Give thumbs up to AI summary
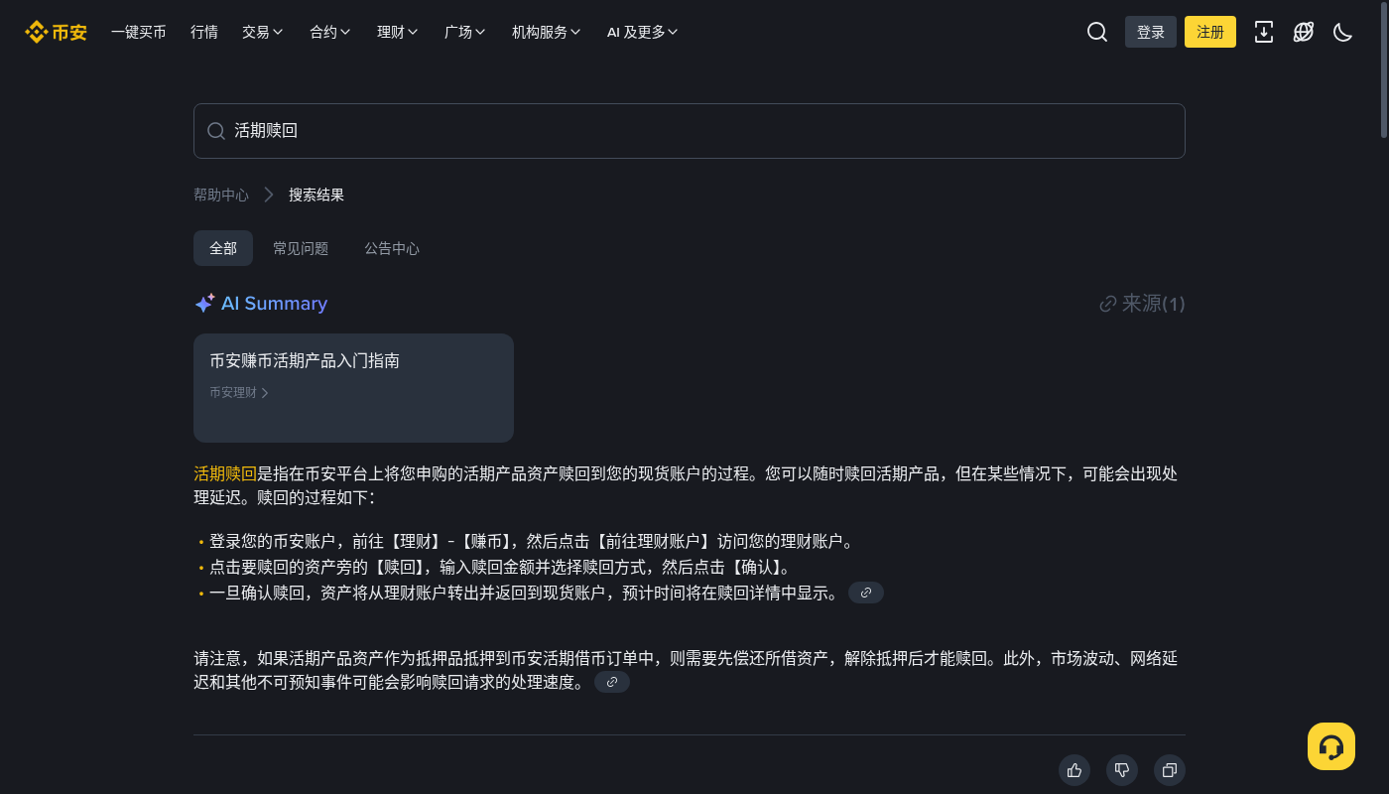This screenshot has height=794, width=1389. [1074, 770]
